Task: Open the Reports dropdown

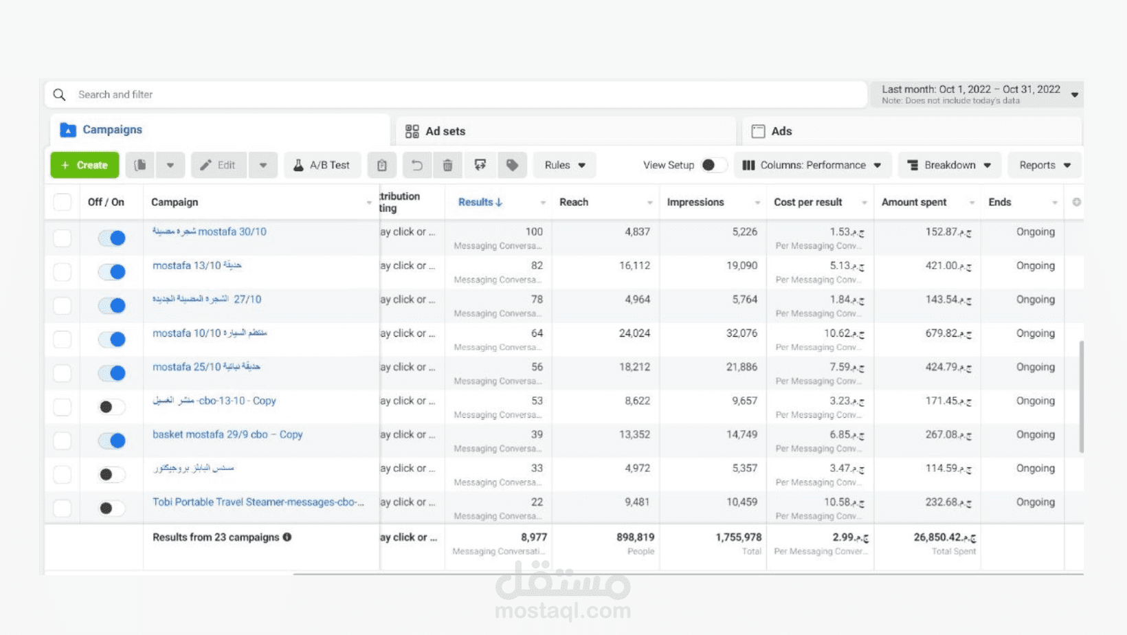Action: [x=1045, y=165]
